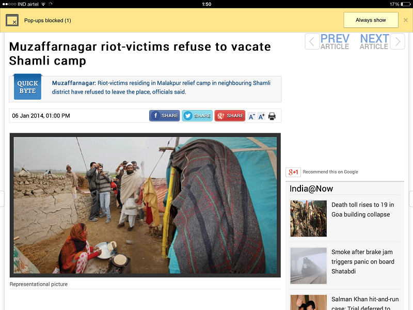Tap the Always show button
Viewport: 413px width, 310px height.
(x=371, y=20)
